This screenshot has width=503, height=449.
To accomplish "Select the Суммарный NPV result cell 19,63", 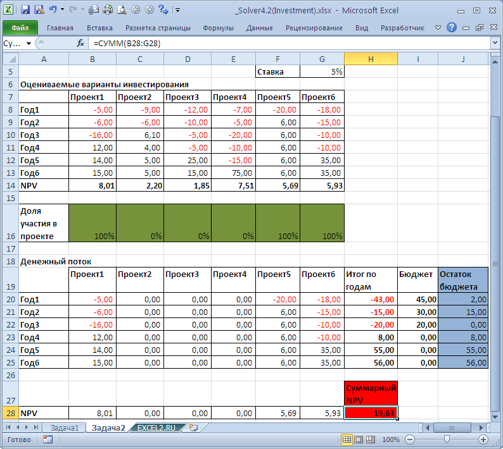I will 371,413.
